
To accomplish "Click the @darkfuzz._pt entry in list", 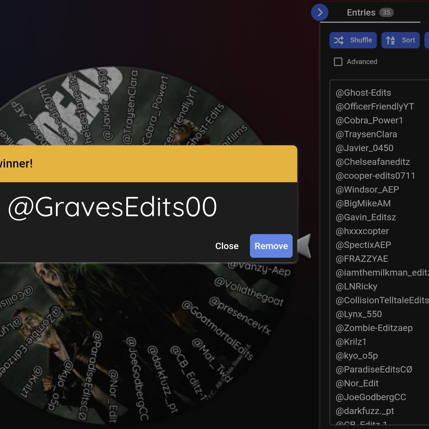I will point(365,411).
